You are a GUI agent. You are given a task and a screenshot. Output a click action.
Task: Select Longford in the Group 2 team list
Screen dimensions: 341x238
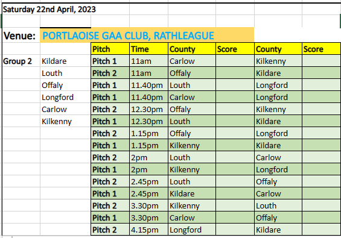pos(65,97)
